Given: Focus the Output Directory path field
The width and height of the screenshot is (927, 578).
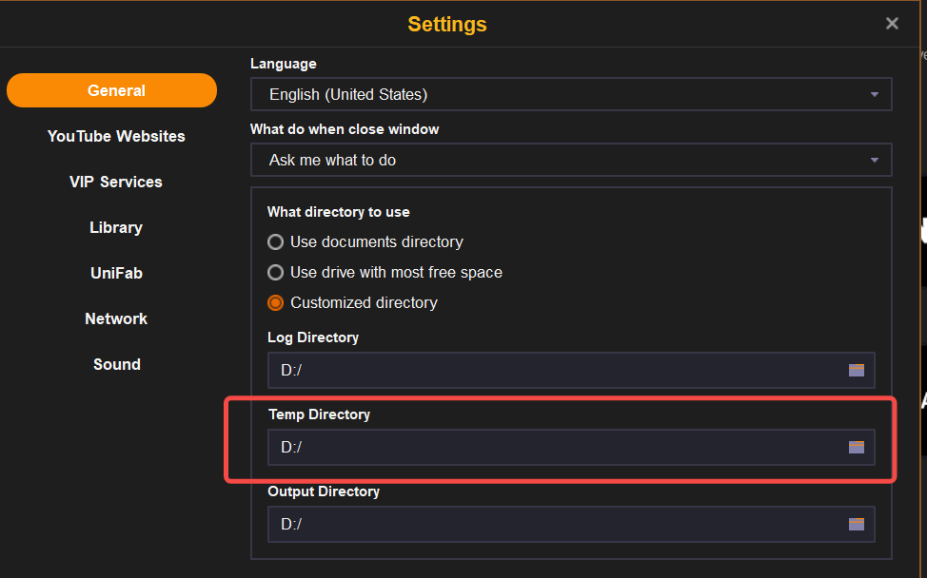Looking at the screenshot, I should coord(552,524).
